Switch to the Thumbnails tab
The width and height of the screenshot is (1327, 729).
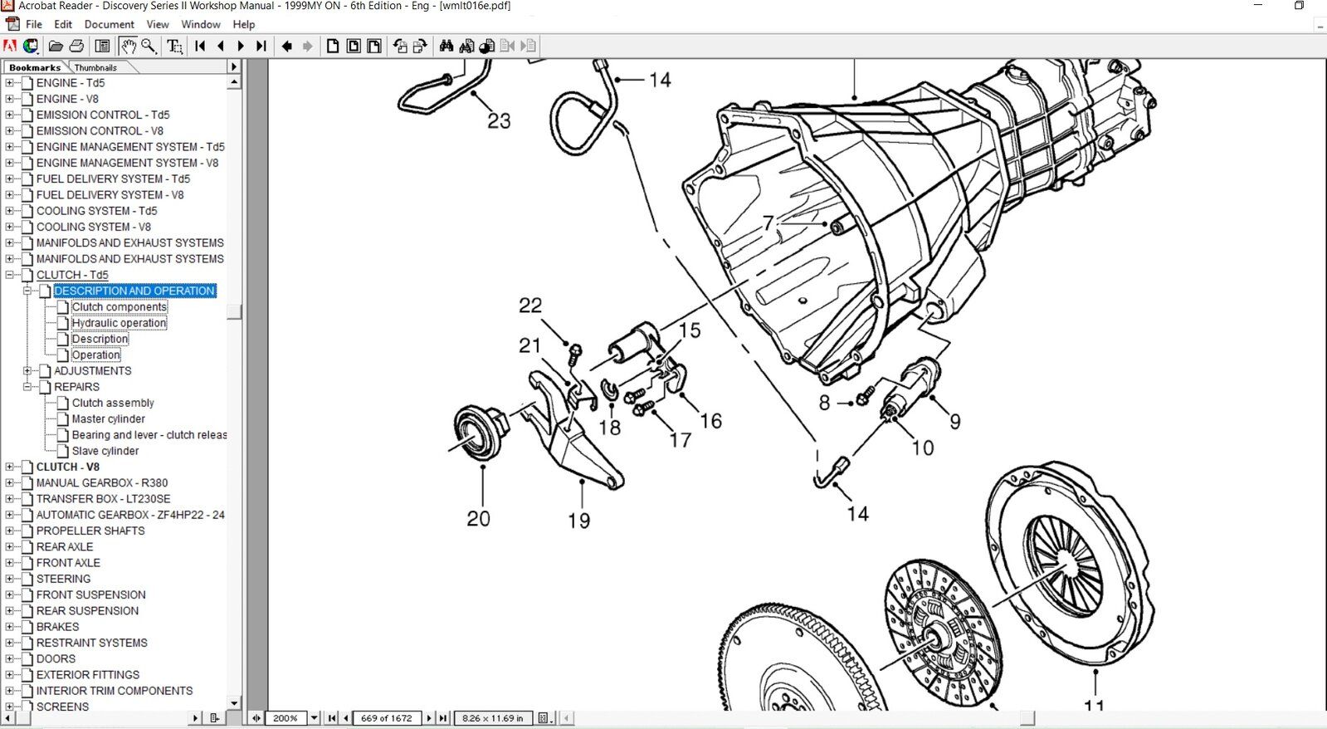click(95, 67)
